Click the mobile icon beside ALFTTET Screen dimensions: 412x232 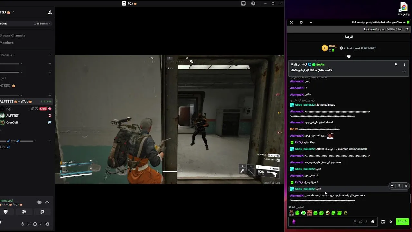click(x=50, y=115)
